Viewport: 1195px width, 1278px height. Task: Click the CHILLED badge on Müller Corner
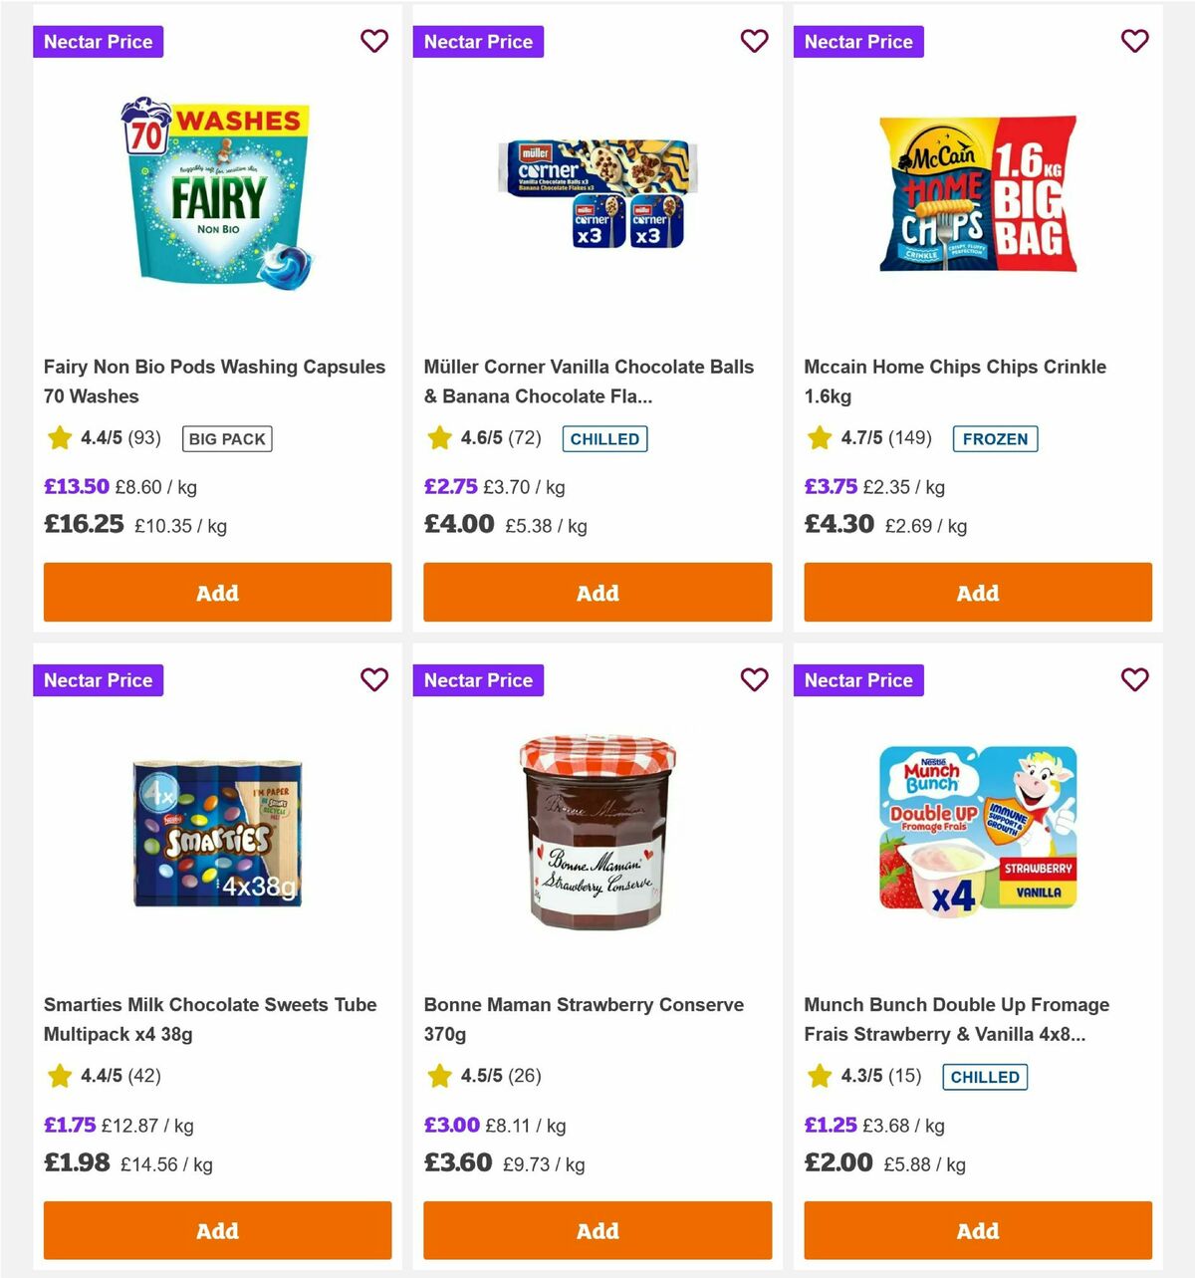coord(604,438)
